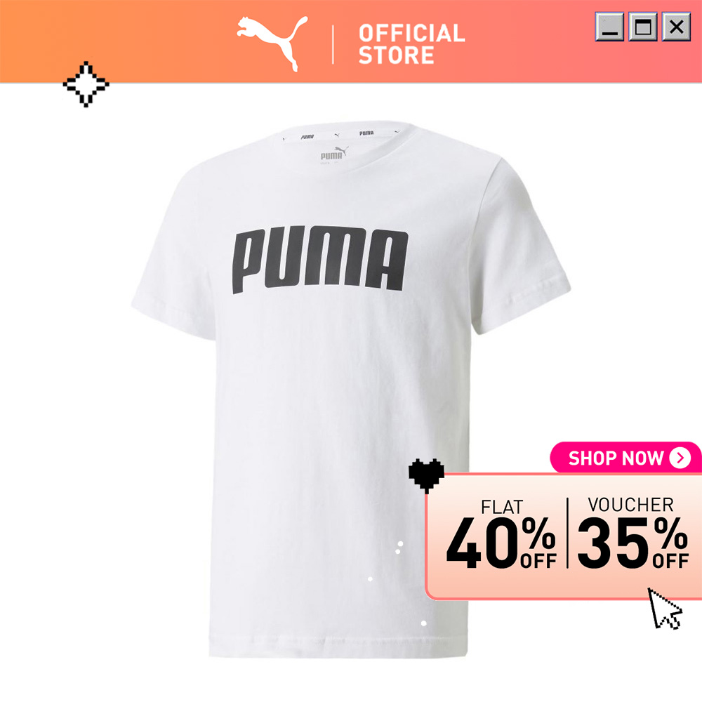
Task: Click the pixel sparkle star icon
Action: [x=86, y=84]
